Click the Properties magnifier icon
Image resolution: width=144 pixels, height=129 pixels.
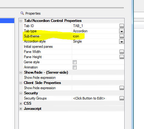[22, 13]
